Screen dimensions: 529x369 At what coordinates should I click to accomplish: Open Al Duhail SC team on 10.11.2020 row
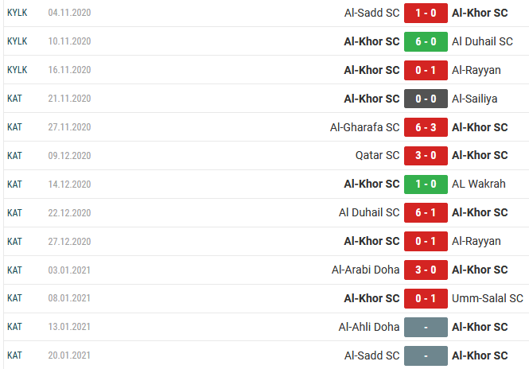pos(482,41)
